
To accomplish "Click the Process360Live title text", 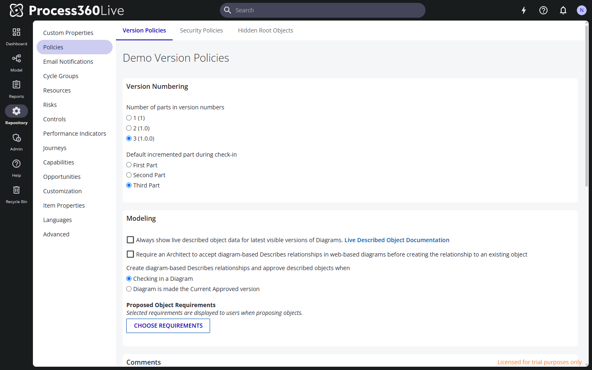I will click(x=76, y=10).
